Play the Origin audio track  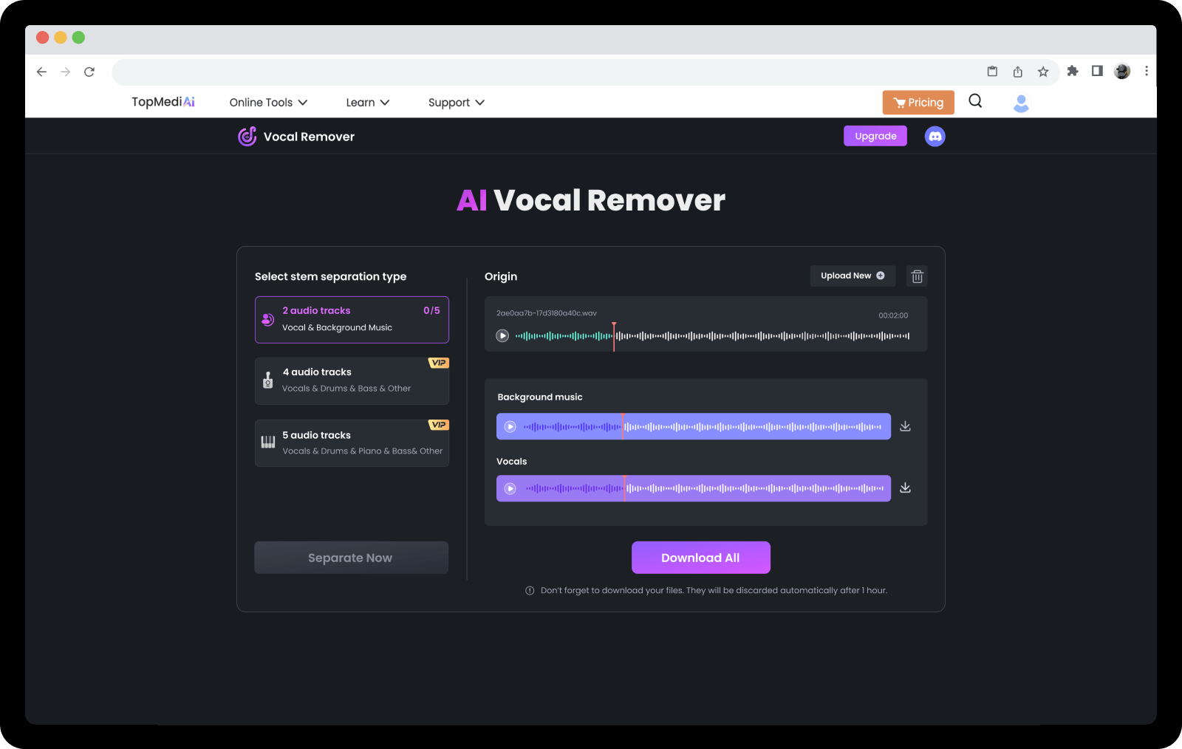(502, 335)
